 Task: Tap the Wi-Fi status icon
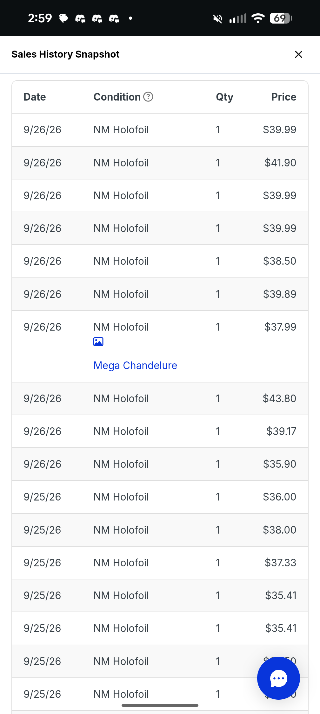coord(258,18)
